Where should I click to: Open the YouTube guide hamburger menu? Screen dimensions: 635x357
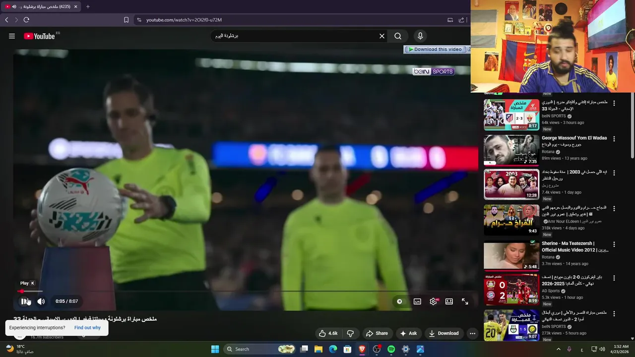point(12,36)
